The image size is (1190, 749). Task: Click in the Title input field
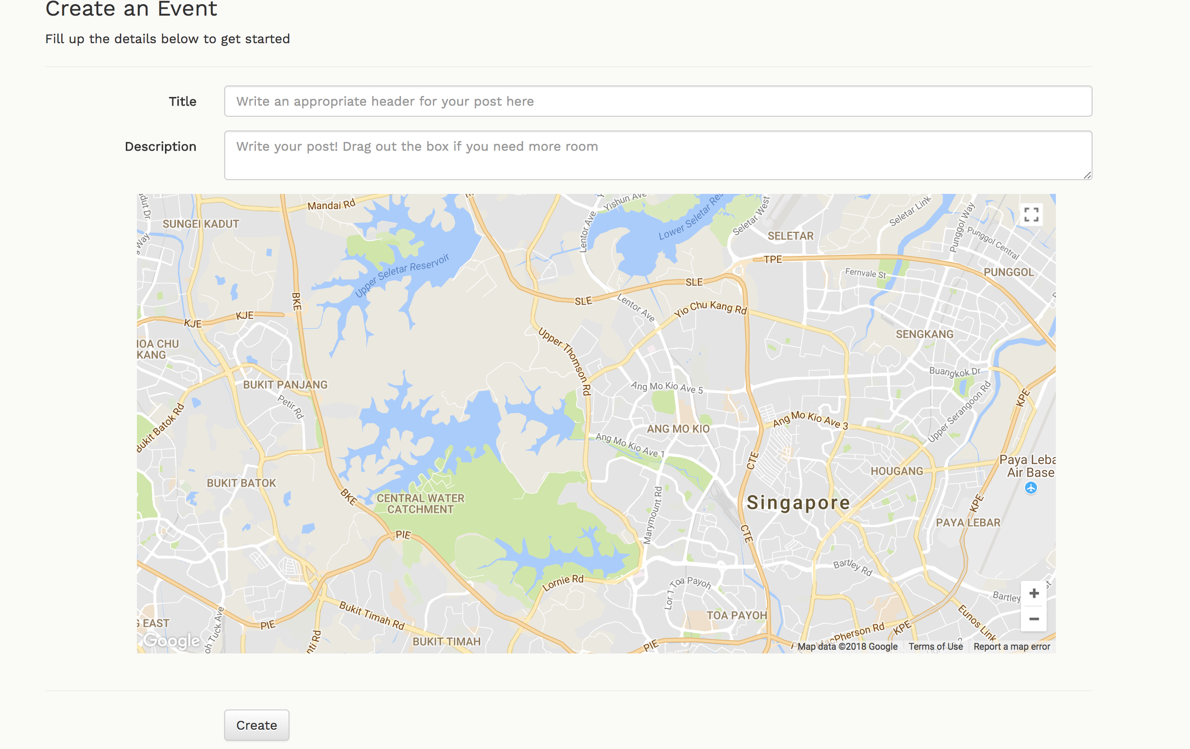click(x=658, y=102)
